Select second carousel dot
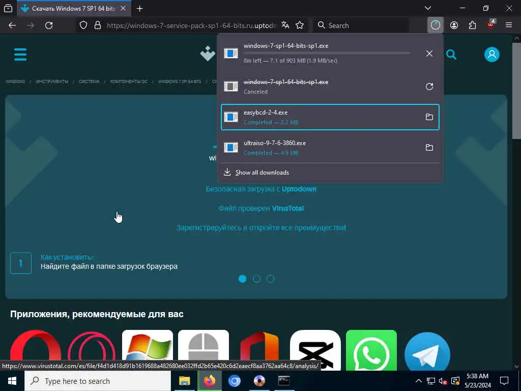The width and height of the screenshot is (521, 391). point(256,278)
